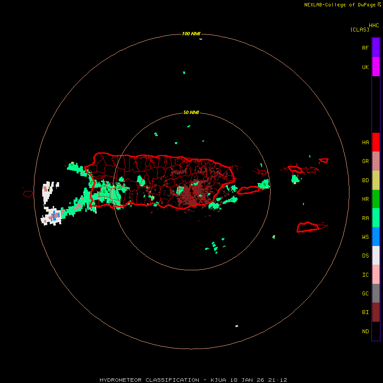
Task: Click the IC pink legend swatch
Action: tap(376, 274)
